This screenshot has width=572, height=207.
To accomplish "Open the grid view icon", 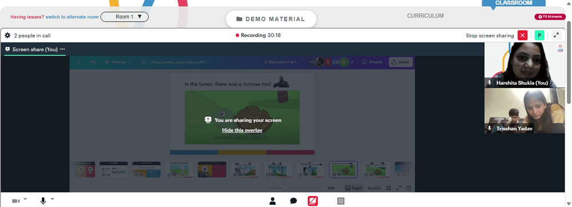I will [389, 188].
